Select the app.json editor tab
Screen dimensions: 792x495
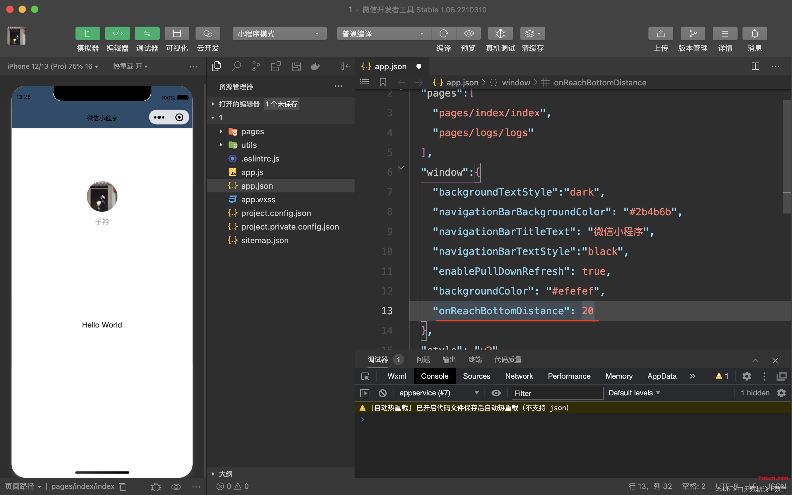(392, 67)
